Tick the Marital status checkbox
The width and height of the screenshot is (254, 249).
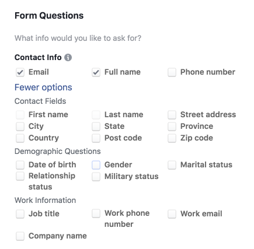tap(172, 165)
